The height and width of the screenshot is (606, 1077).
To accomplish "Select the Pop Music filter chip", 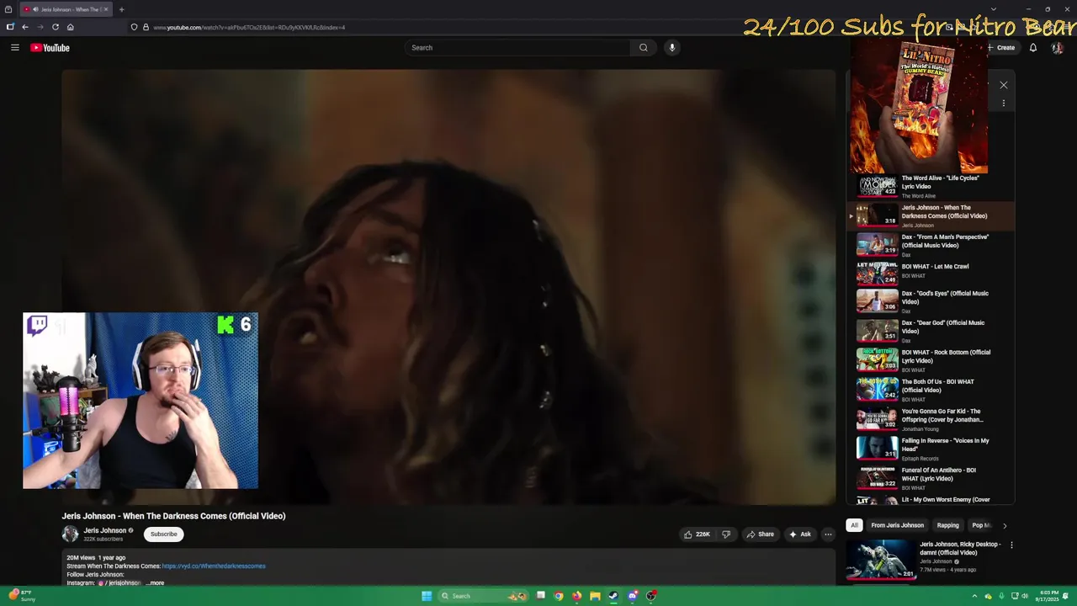I will tap(981, 525).
